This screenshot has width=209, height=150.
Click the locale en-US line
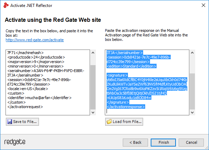pos(28,89)
